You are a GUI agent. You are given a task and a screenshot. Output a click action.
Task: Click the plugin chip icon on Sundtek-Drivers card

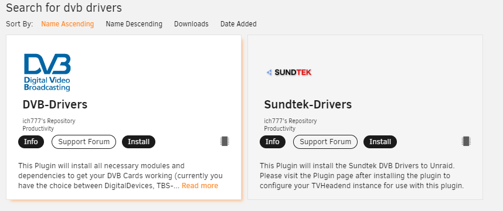click(x=466, y=141)
